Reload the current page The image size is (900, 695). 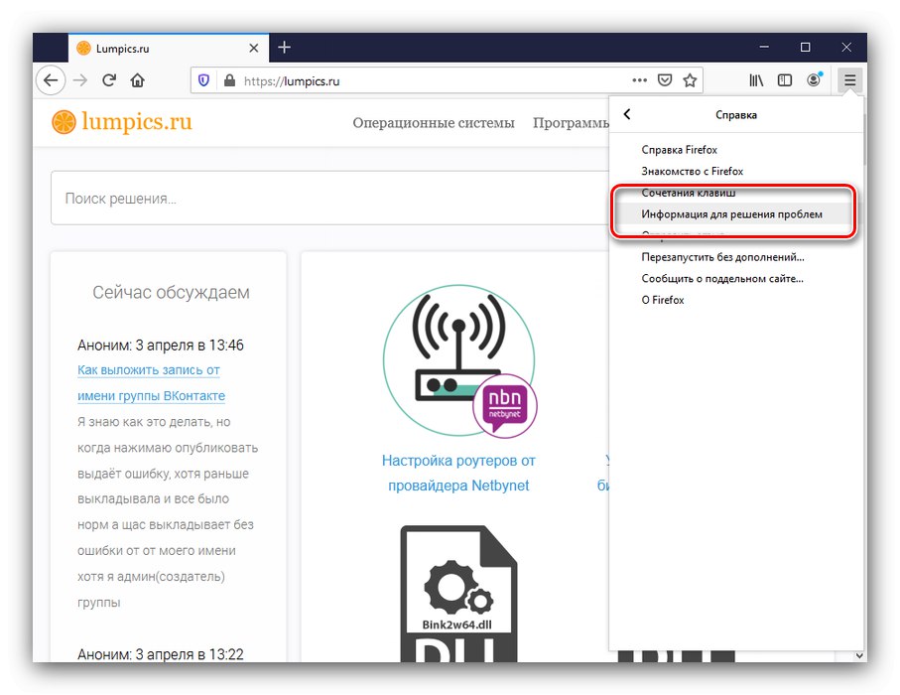[109, 80]
